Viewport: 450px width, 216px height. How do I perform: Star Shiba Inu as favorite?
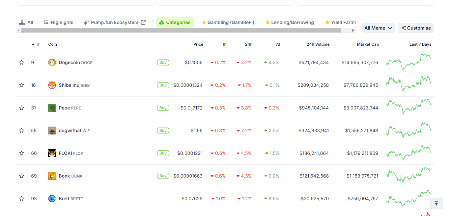[x=21, y=85]
